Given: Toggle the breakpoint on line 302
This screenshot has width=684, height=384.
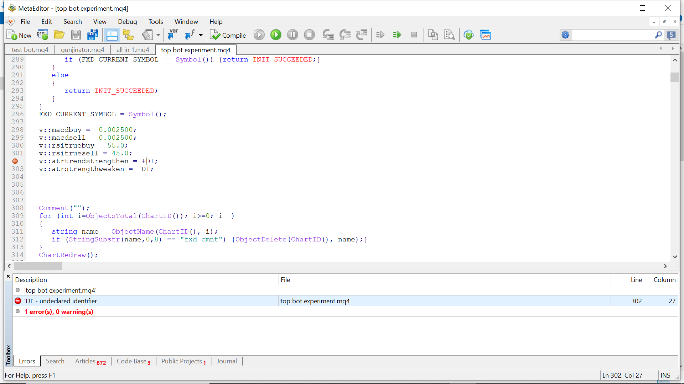Looking at the screenshot, I should [15, 161].
